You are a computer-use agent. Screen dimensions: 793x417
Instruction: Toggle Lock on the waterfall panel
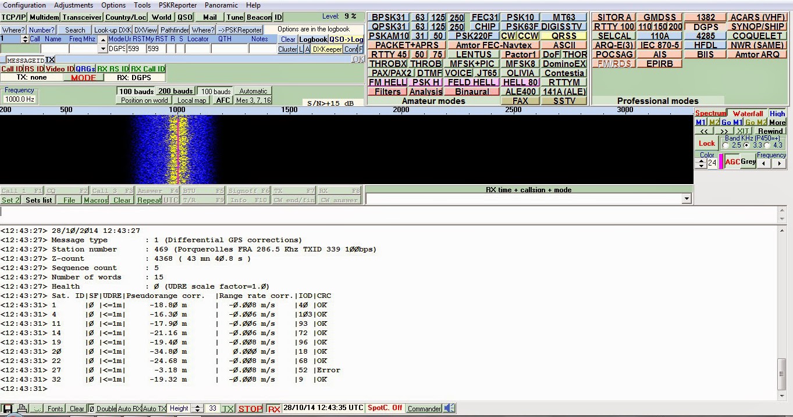(x=706, y=143)
